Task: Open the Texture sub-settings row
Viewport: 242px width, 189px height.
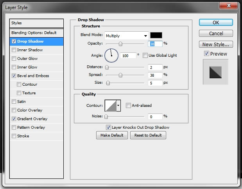Action: coord(36,93)
